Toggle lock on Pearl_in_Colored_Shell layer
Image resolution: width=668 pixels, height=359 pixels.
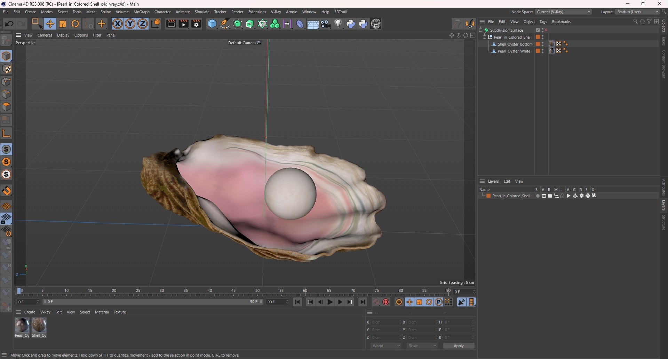[562, 196]
